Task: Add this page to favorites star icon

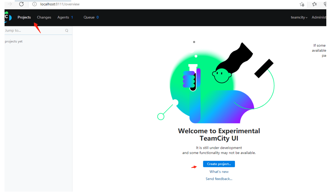Action: pyautogui.click(x=302, y=4)
